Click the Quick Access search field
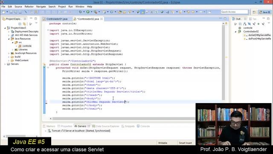 (234, 12)
